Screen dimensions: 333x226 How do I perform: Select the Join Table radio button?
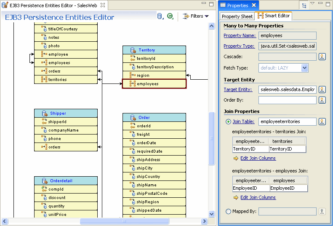pyautogui.click(x=228, y=121)
